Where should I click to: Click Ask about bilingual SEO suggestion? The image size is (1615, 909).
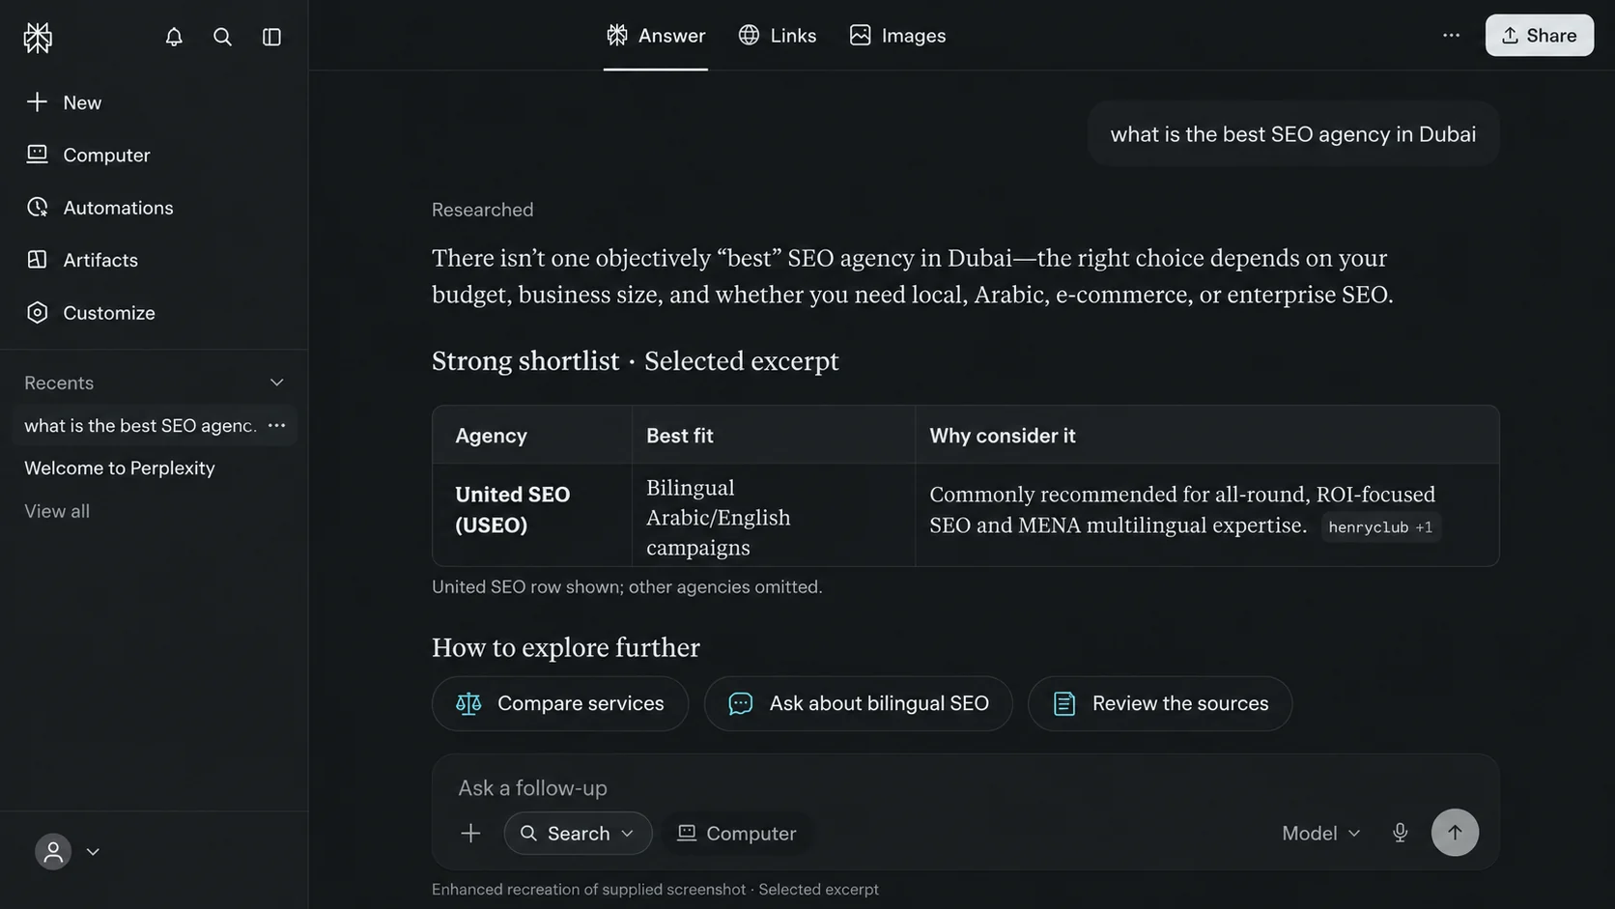pyautogui.click(x=858, y=704)
